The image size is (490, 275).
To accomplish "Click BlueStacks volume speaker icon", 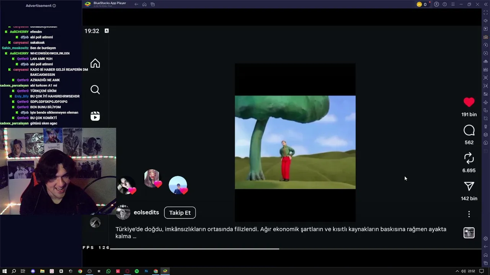I will coord(486,21).
